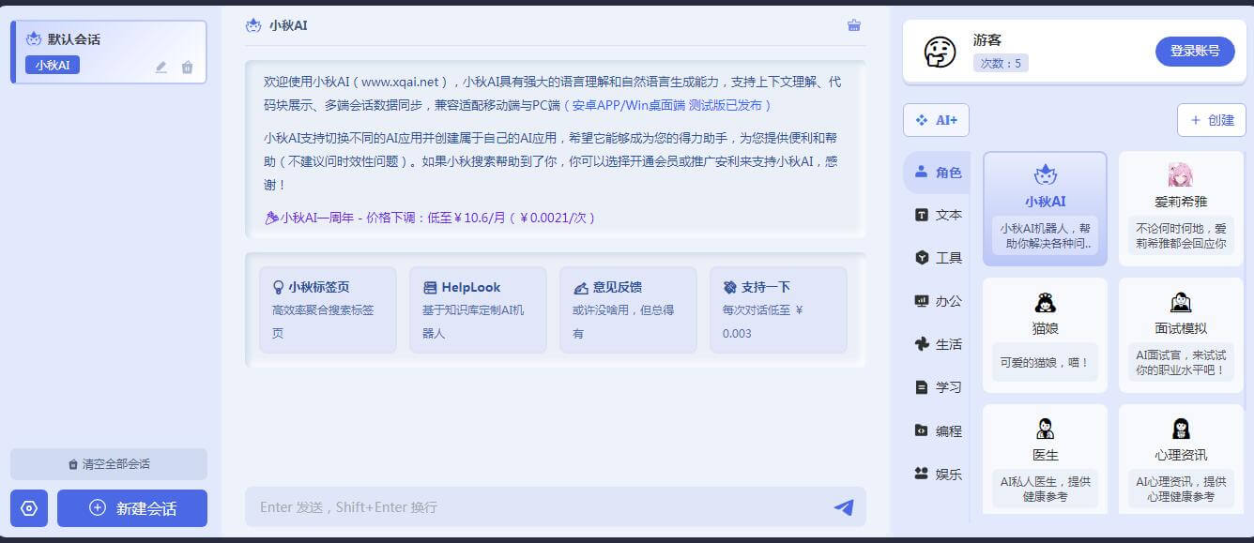1254x543 pixels.
Task: Click the AI+ button
Action: click(936, 120)
